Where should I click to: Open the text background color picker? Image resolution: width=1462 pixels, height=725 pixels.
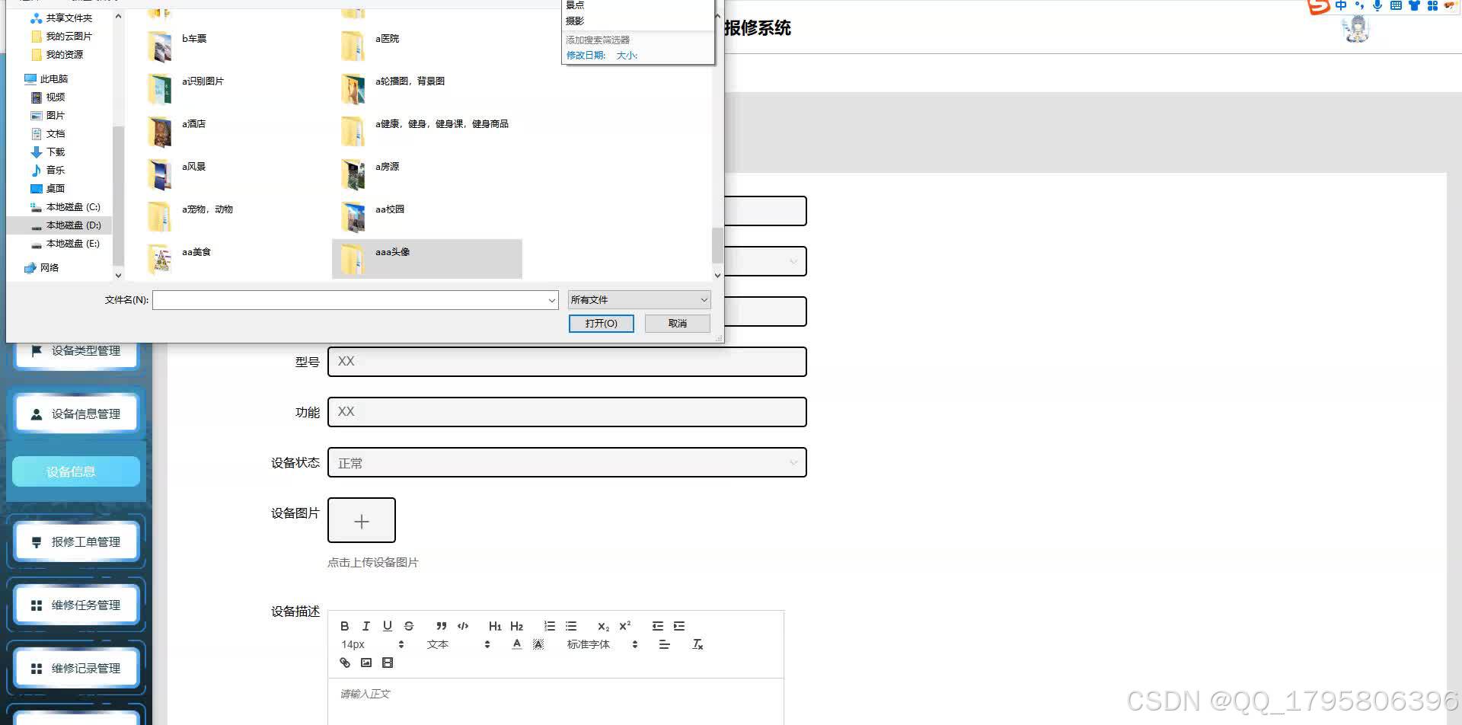[x=538, y=644]
